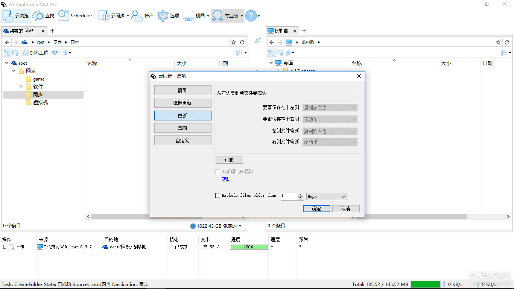The height and width of the screenshot is (289, 514).
Task: Click the 确定 confirm button
Action: [316, 208]
